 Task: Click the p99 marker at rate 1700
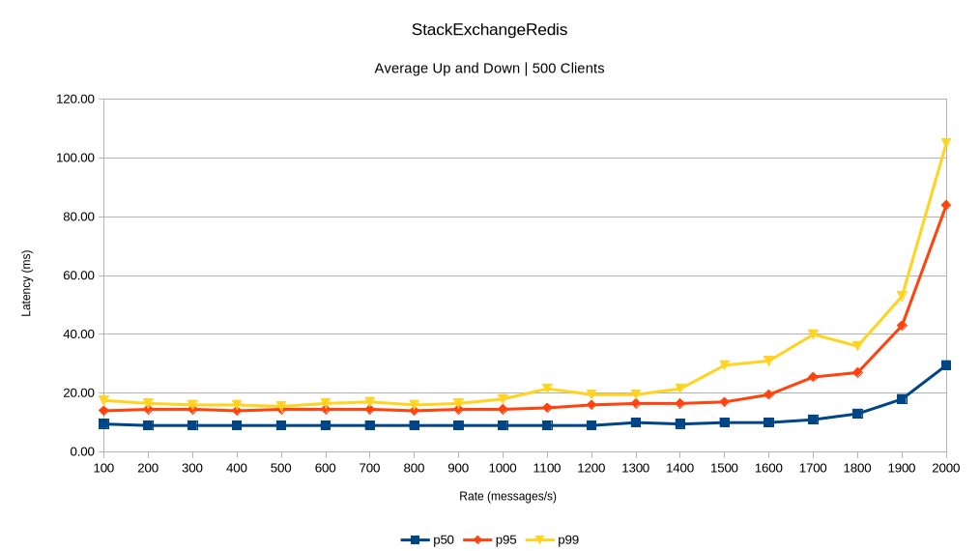pos(813,333)
